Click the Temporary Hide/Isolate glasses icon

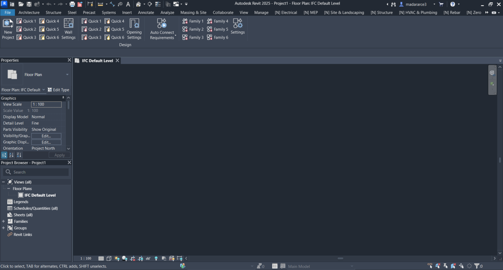click(x=148, y=259)
